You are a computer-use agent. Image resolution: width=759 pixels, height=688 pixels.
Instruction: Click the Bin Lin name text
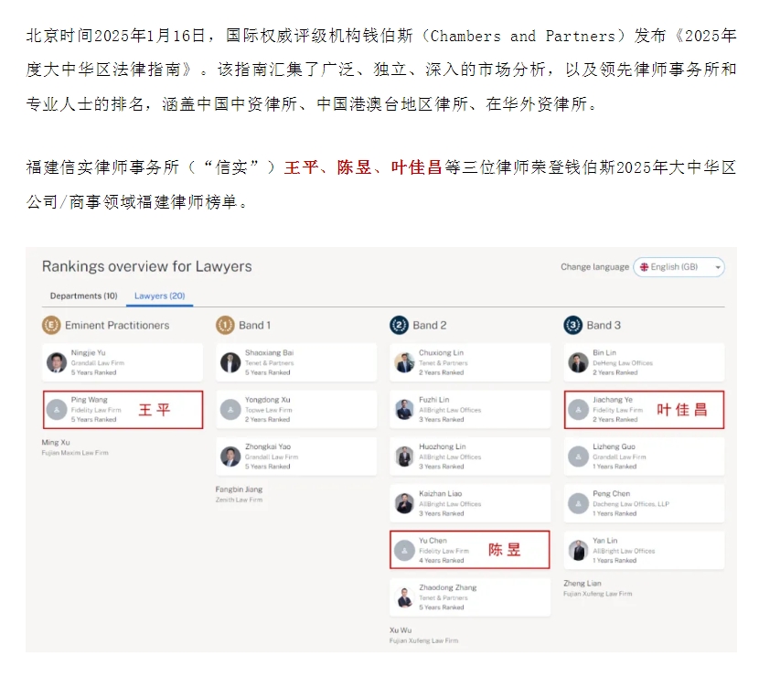pos(604,353)
